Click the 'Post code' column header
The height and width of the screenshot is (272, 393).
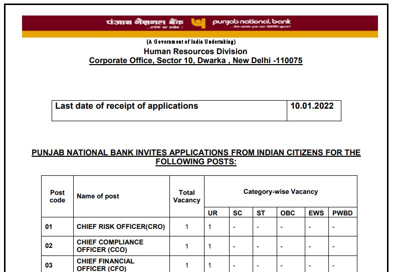pyautogui.click(x=57, y=196)
